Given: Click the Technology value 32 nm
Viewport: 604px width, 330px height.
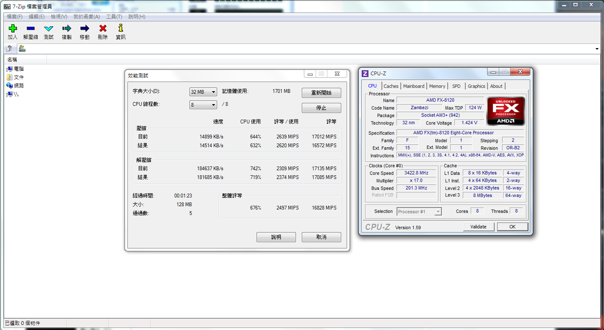Looking at the screenshot, I should coord(408,123).
